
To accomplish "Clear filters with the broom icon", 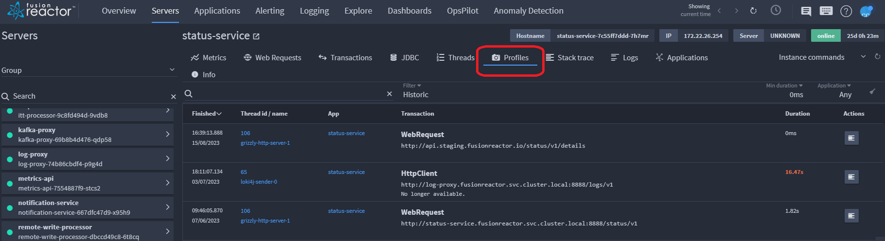I will pyautogui.click(x=872, y=91).
